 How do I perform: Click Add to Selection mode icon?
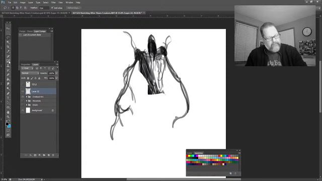tap(17, 8)
